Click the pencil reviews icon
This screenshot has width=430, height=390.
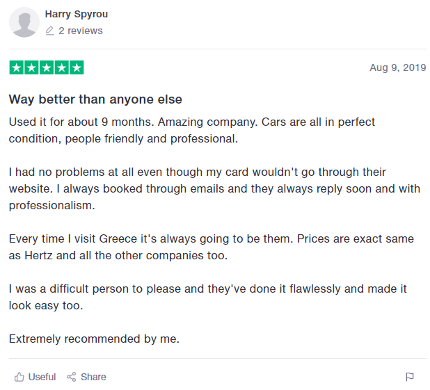coord(49,31)
